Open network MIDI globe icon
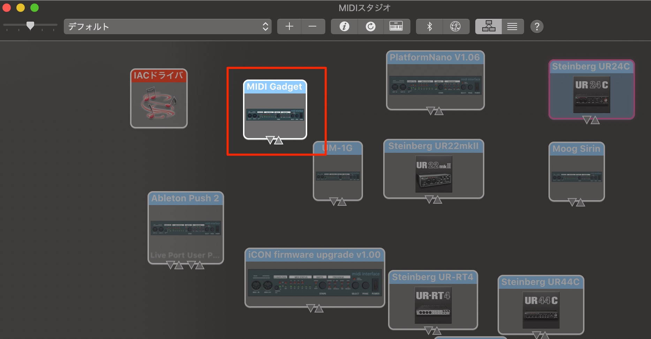Screen dimensions: 651x339 pyautogui.click(x=455, y=27)
